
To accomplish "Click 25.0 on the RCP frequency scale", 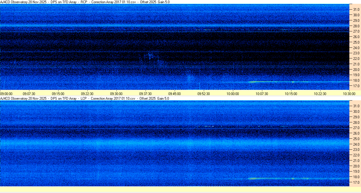I will coord(356,42).
